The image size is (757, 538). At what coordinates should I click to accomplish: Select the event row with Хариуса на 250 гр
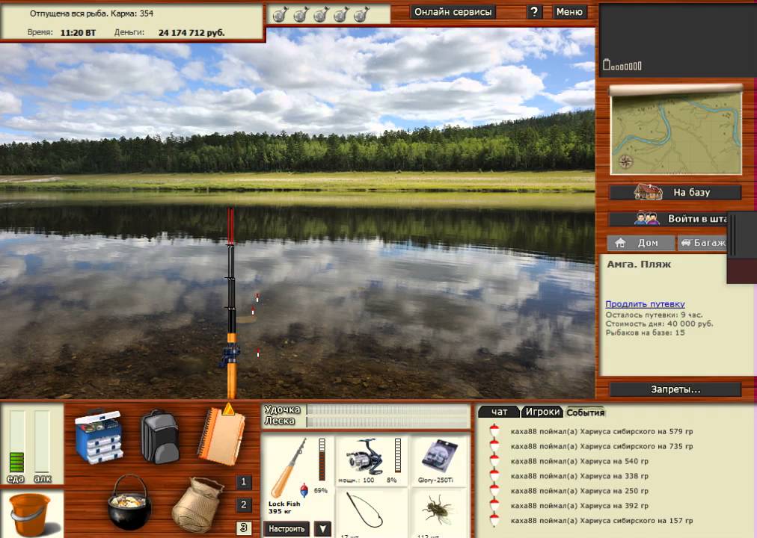(x=580, y=491)
